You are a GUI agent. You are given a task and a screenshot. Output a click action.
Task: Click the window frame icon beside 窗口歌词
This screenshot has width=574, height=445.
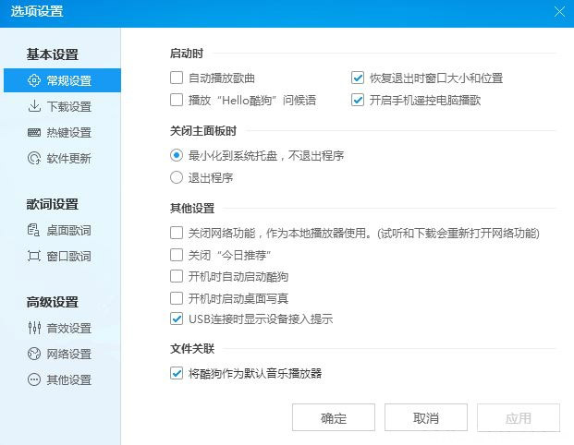[34, 256]
